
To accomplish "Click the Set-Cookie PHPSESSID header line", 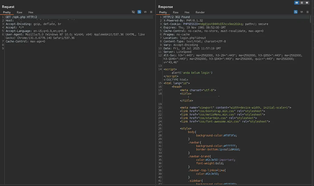I will 216,24.
